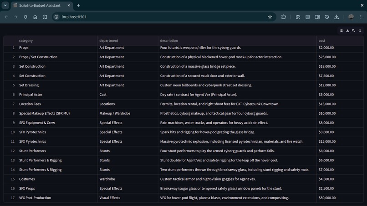
Task: Select row number 17 index cell
Action: coord(10,197)
